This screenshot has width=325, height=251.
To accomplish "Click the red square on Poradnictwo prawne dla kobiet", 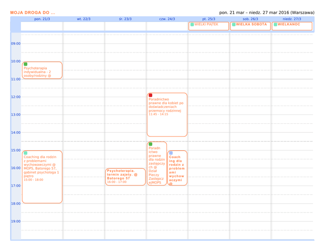I will coord(150,95).
